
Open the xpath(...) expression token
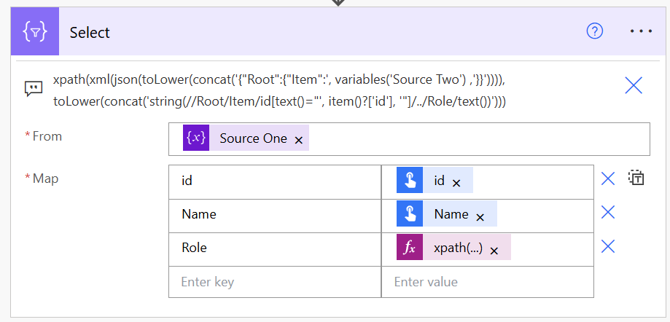click(x=457, y=248)
